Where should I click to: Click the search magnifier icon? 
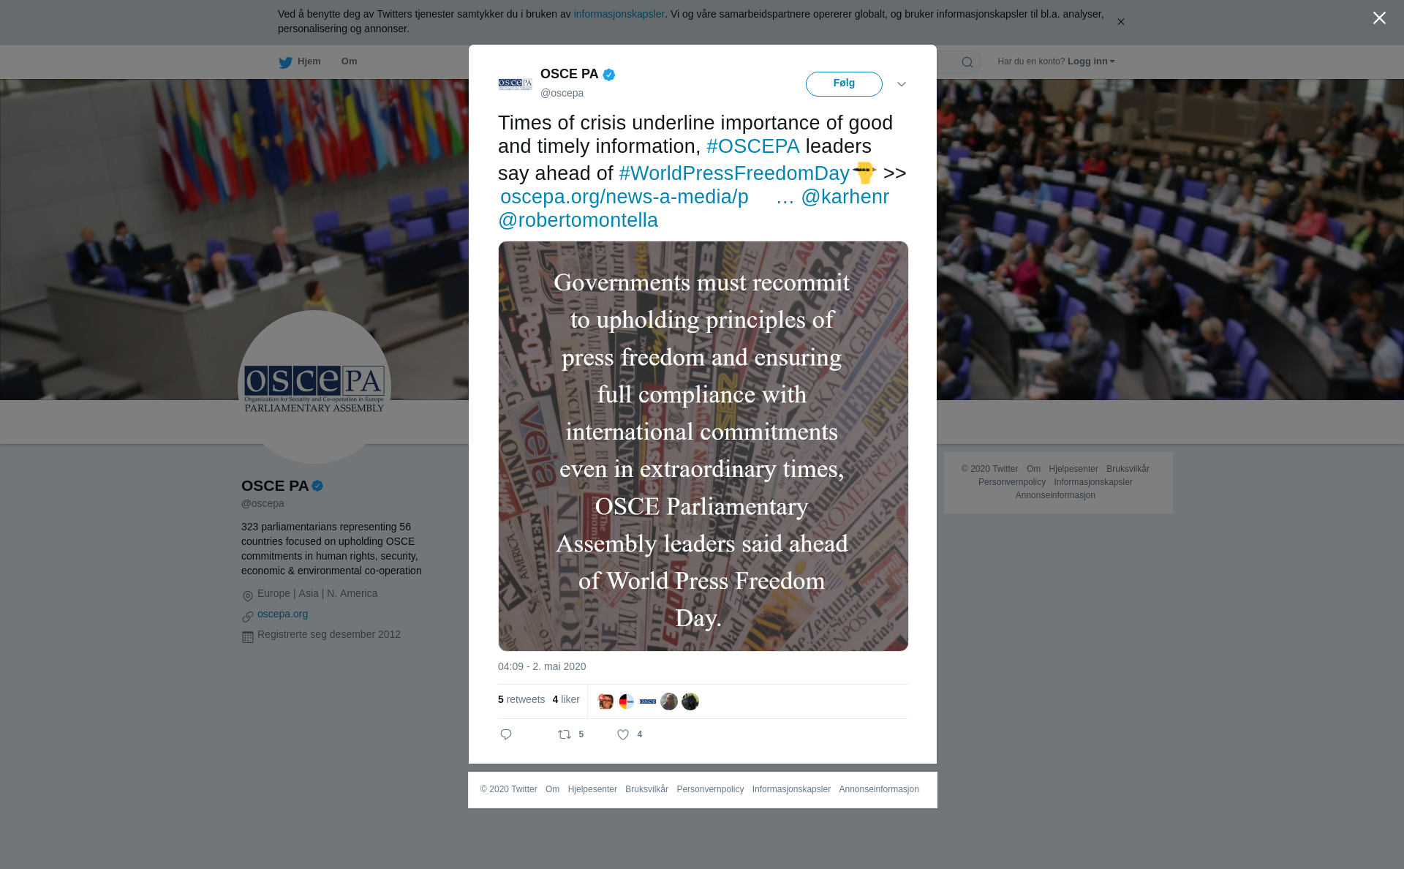(x=967, y=62)
